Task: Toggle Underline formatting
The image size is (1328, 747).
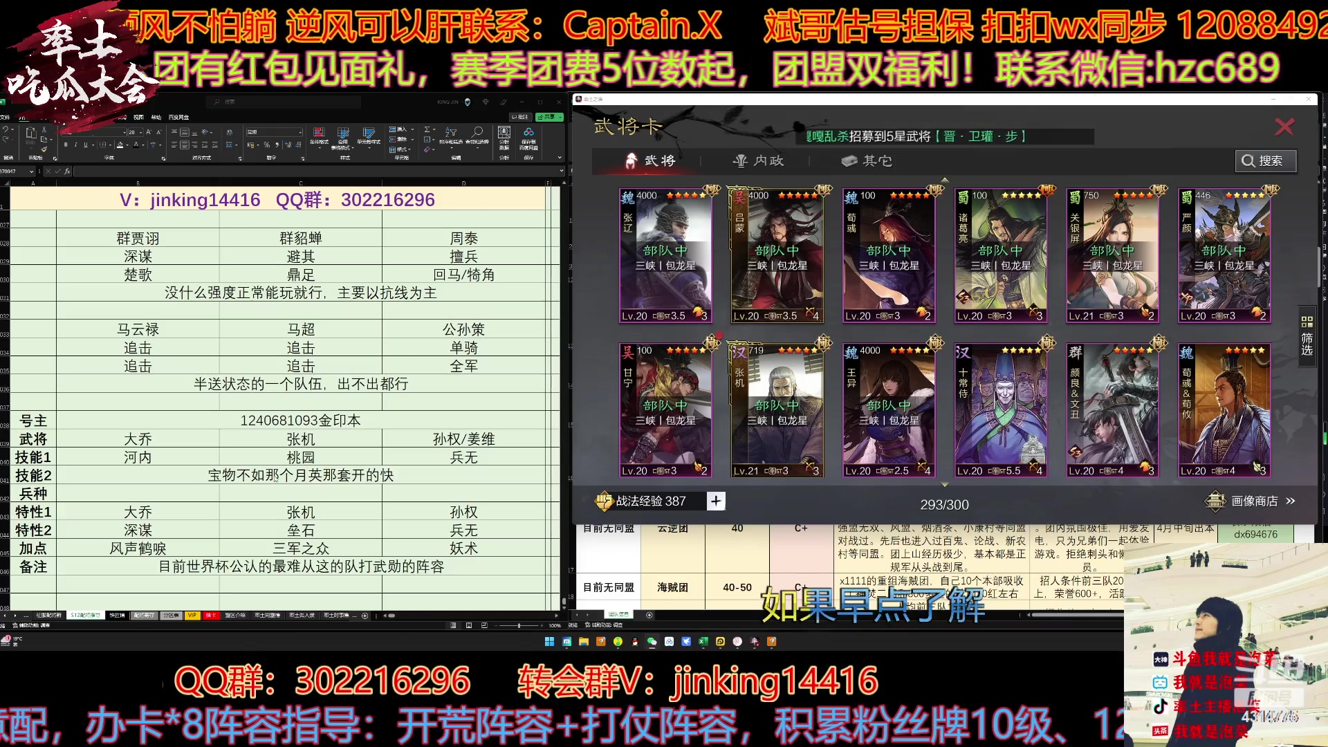Action: point(86,145)
